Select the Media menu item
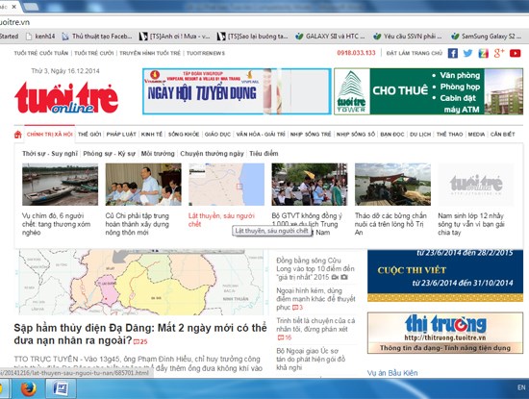Viewport: 529px width, 399px height. click(476, 135)
